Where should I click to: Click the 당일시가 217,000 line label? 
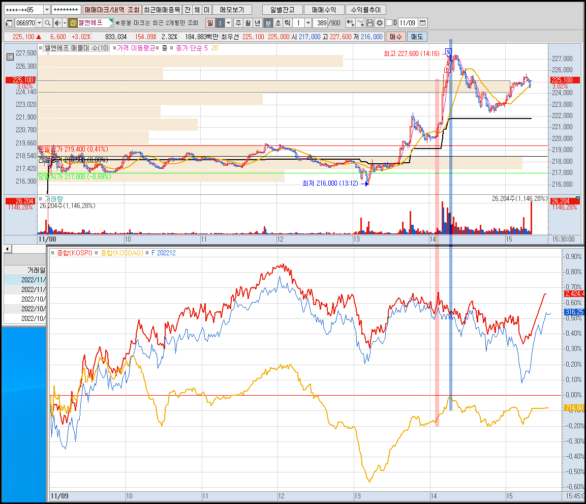[74, 176]
